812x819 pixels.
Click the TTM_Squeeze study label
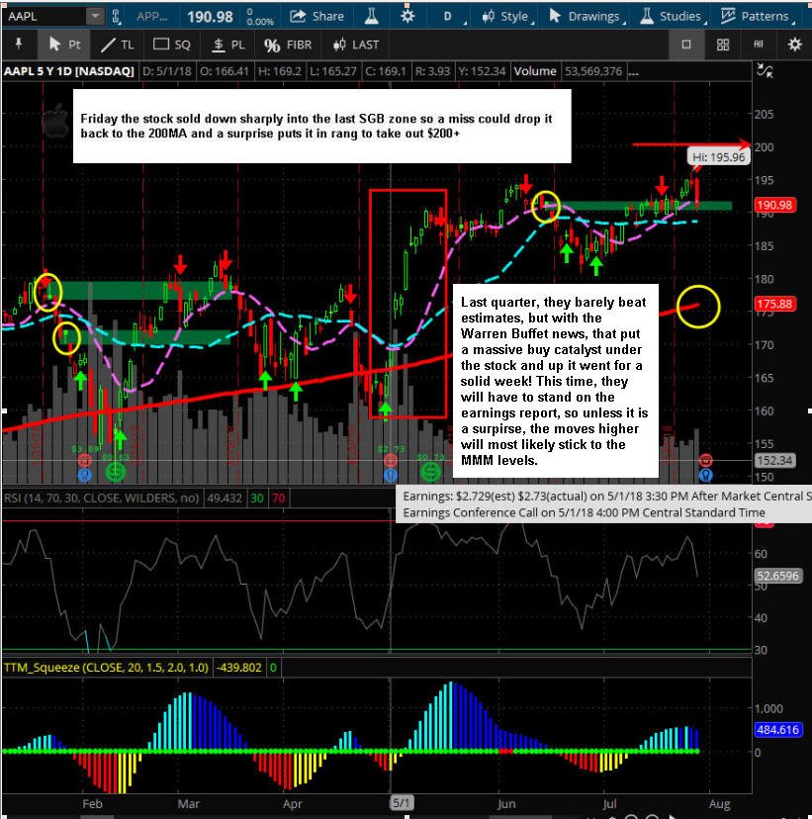click(106, 667)
